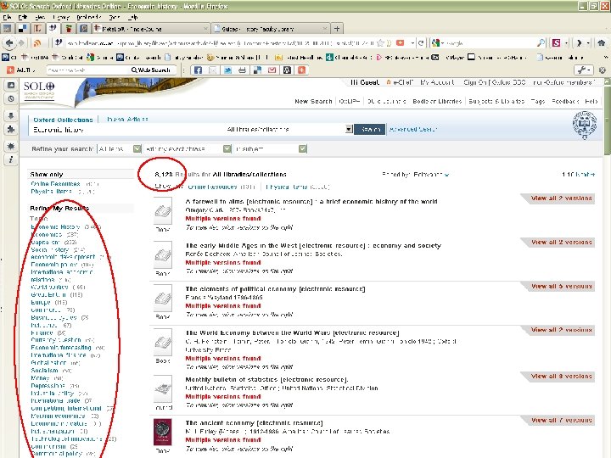Open 'Monthly bulletin of statistics' result title
This screenshot has width=611, height=458.
(266, 379)
